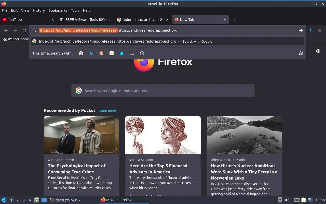Viewport: 326px width, 204px height.
Task: Open search settings gear in dropdown
Action: pos(301,53)
